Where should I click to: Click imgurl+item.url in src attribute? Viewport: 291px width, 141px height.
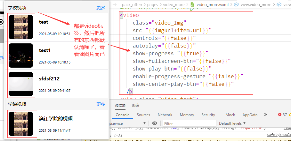point(179,31)
